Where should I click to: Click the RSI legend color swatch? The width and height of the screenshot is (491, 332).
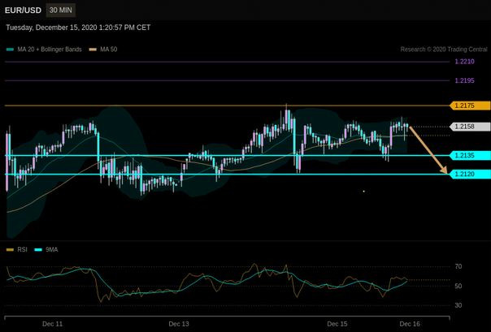tap(10, 250)
